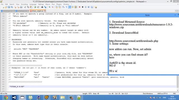Click the sourcemm.net mmsource download URL in Note
The width and height of the screenshot is (179, 100).
point(141,26)
